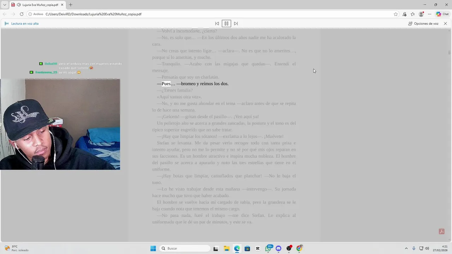Select the Lujuria Eva Muñoz_copia.pdf tab

pyautogui.click(x=38, y=5)
